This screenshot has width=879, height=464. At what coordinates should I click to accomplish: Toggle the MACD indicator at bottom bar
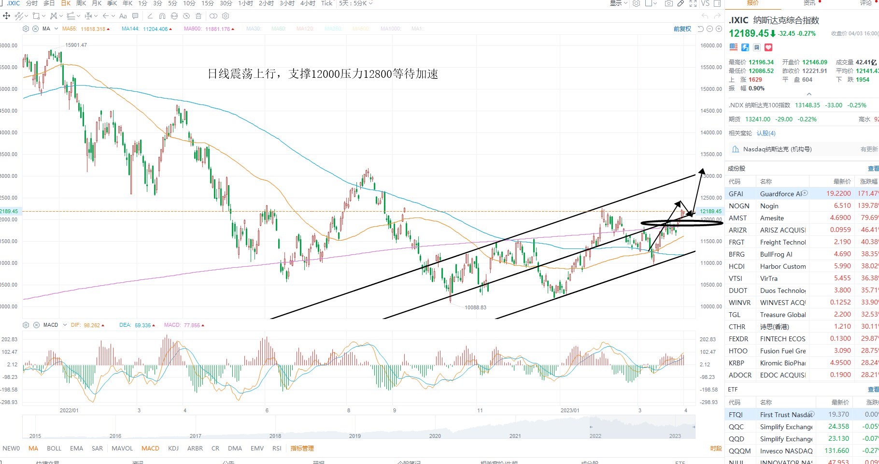click(150, 449)
